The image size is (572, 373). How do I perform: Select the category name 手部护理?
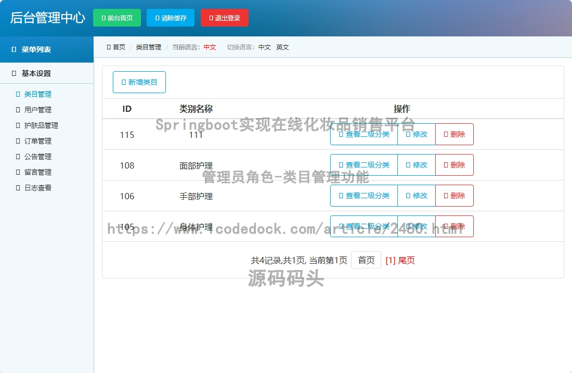(x=196, y=196)
